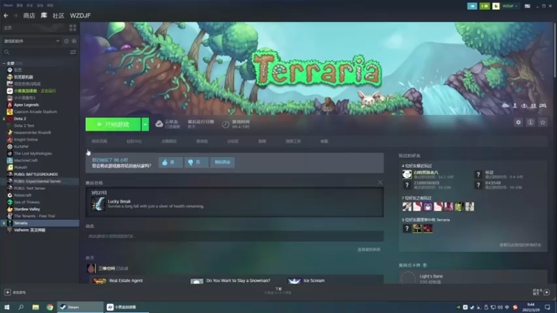Select Knight Online in library
This screenshot has height=313, width=557.
pos(26,140)
